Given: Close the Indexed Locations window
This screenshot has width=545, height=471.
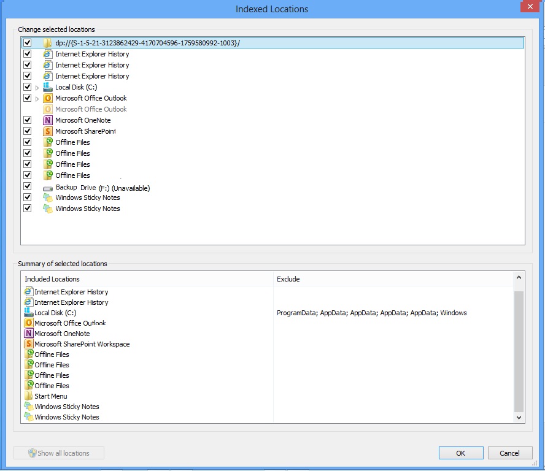Looking at the screenshot, I should coord(530,6).
